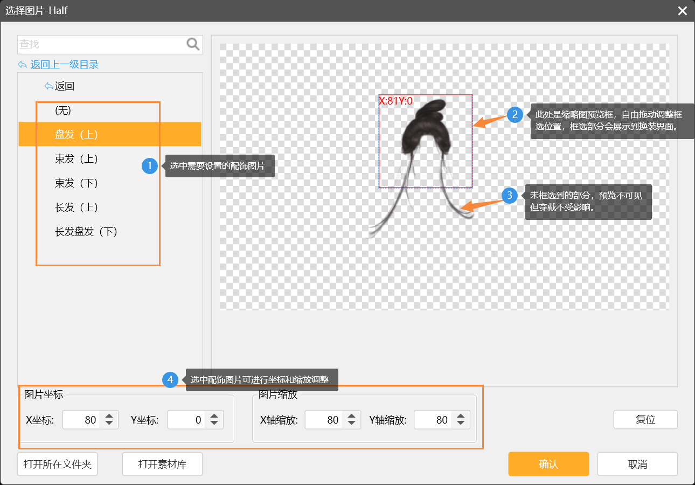The width and height of the screenshot is (695, 485).
Task: Click inside the 查找 search field
Action: tap(101, 44)
